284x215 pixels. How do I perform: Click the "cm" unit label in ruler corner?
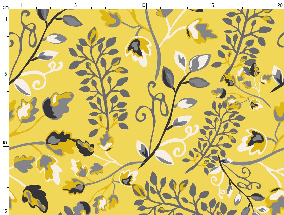pyautogui.click(x=5, y=7)
